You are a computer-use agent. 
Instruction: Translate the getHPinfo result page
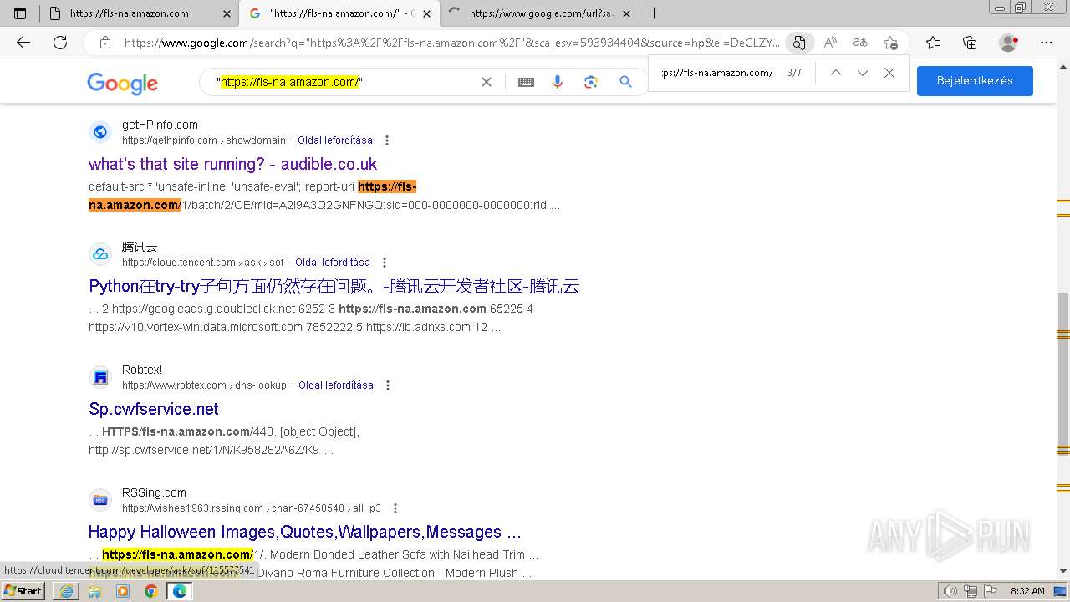click(335, 140)
